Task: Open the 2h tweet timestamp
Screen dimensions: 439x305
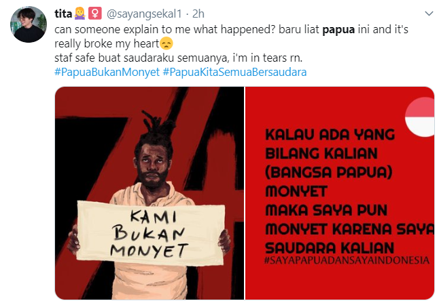Action: (198, 14)
